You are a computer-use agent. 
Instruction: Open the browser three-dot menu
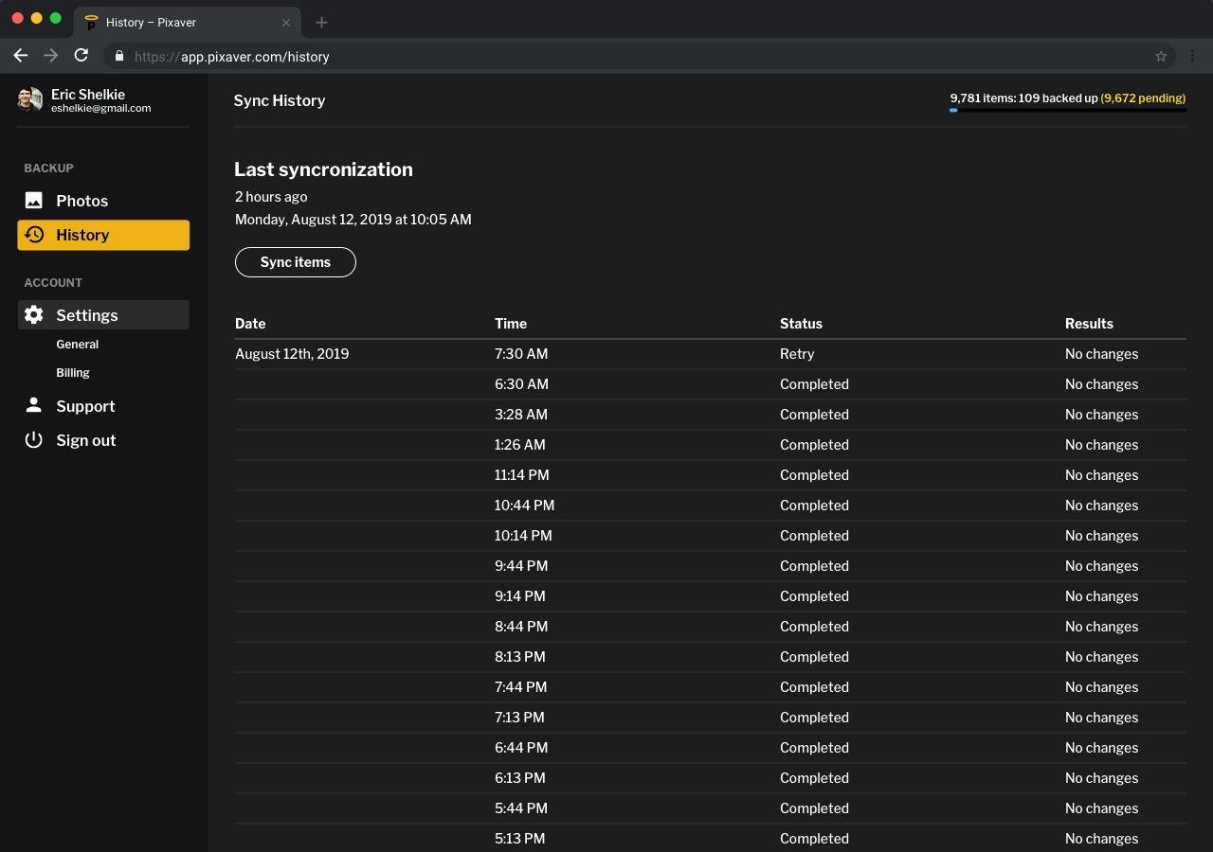1193,57
